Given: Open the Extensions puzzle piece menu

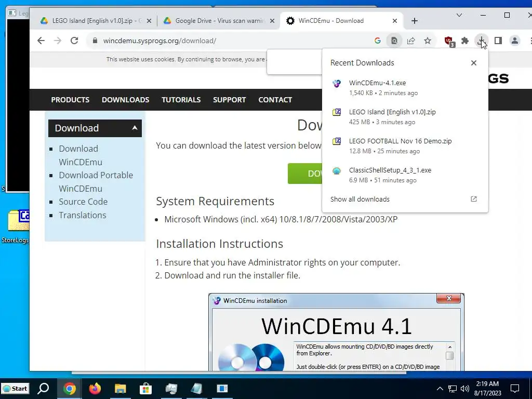Looking at the screenshot, I should [465, 41].
